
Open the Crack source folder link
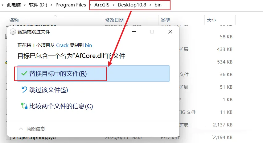[62, 45]
